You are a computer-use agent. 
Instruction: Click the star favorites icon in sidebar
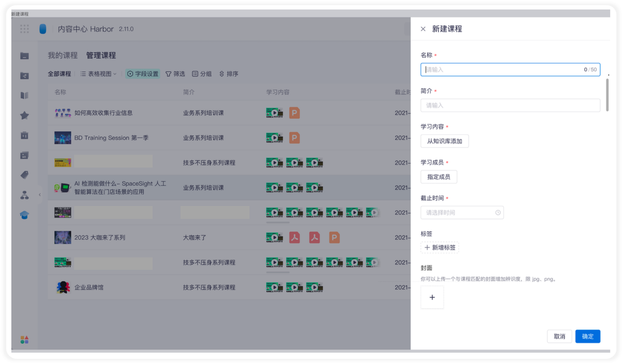[x=24, y=115]
